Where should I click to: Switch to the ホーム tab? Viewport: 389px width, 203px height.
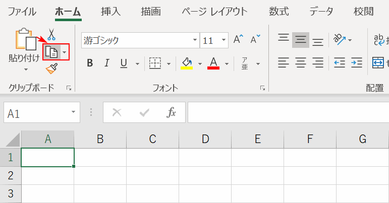pyautogui.click(x=68, y=12)
